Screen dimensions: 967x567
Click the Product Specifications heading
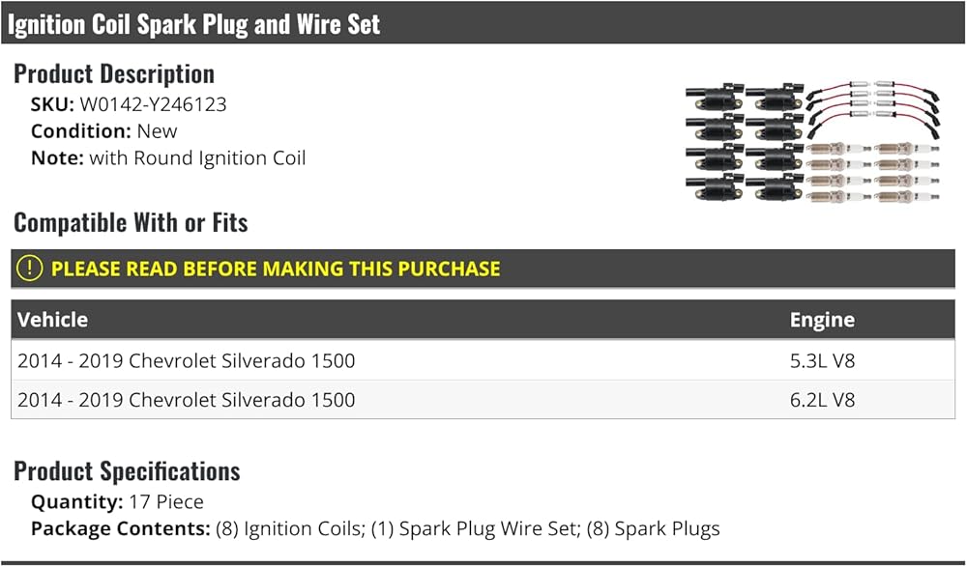[127, 471]
